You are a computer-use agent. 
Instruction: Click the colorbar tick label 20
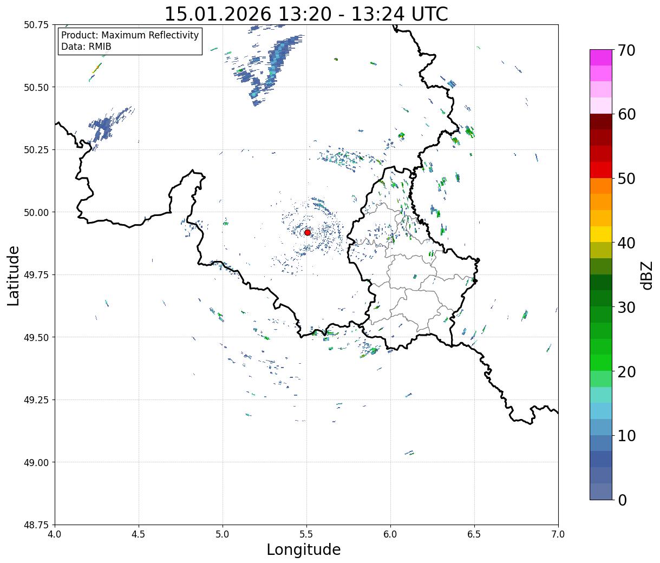[626, 372]
